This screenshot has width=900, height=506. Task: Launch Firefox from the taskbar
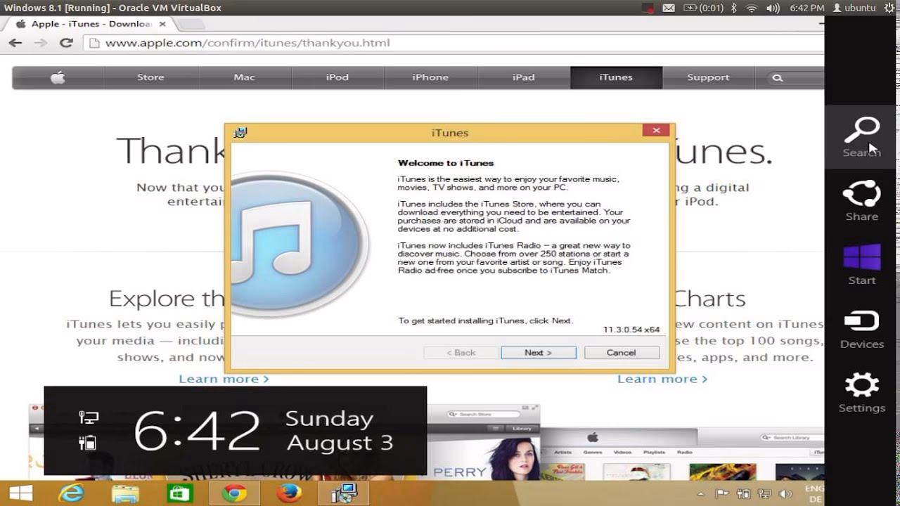[x=288, y=493]
